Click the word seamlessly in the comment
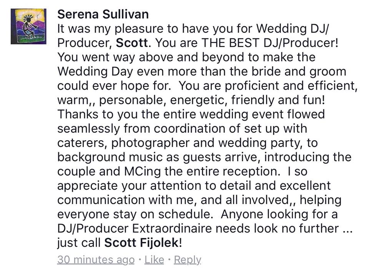This screenshot has width=369, height=276. 89,129
